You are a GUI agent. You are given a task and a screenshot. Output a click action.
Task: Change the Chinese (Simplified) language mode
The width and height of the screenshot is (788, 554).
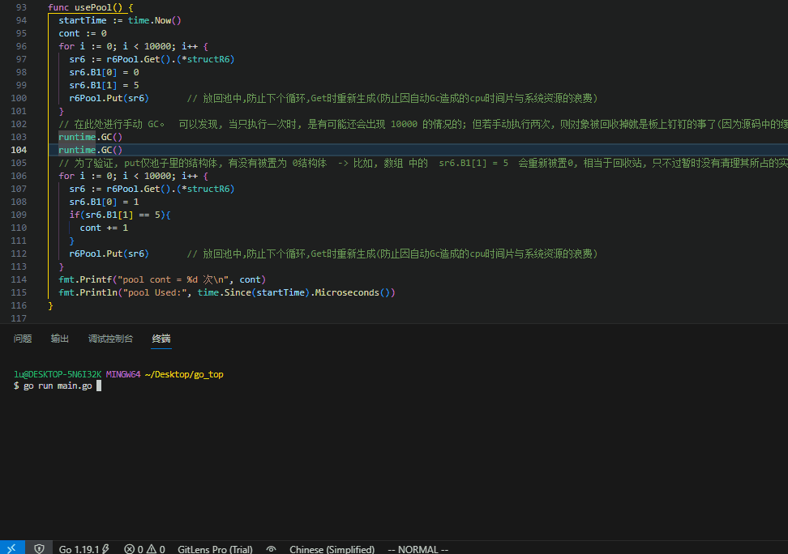tap(332, 548)
